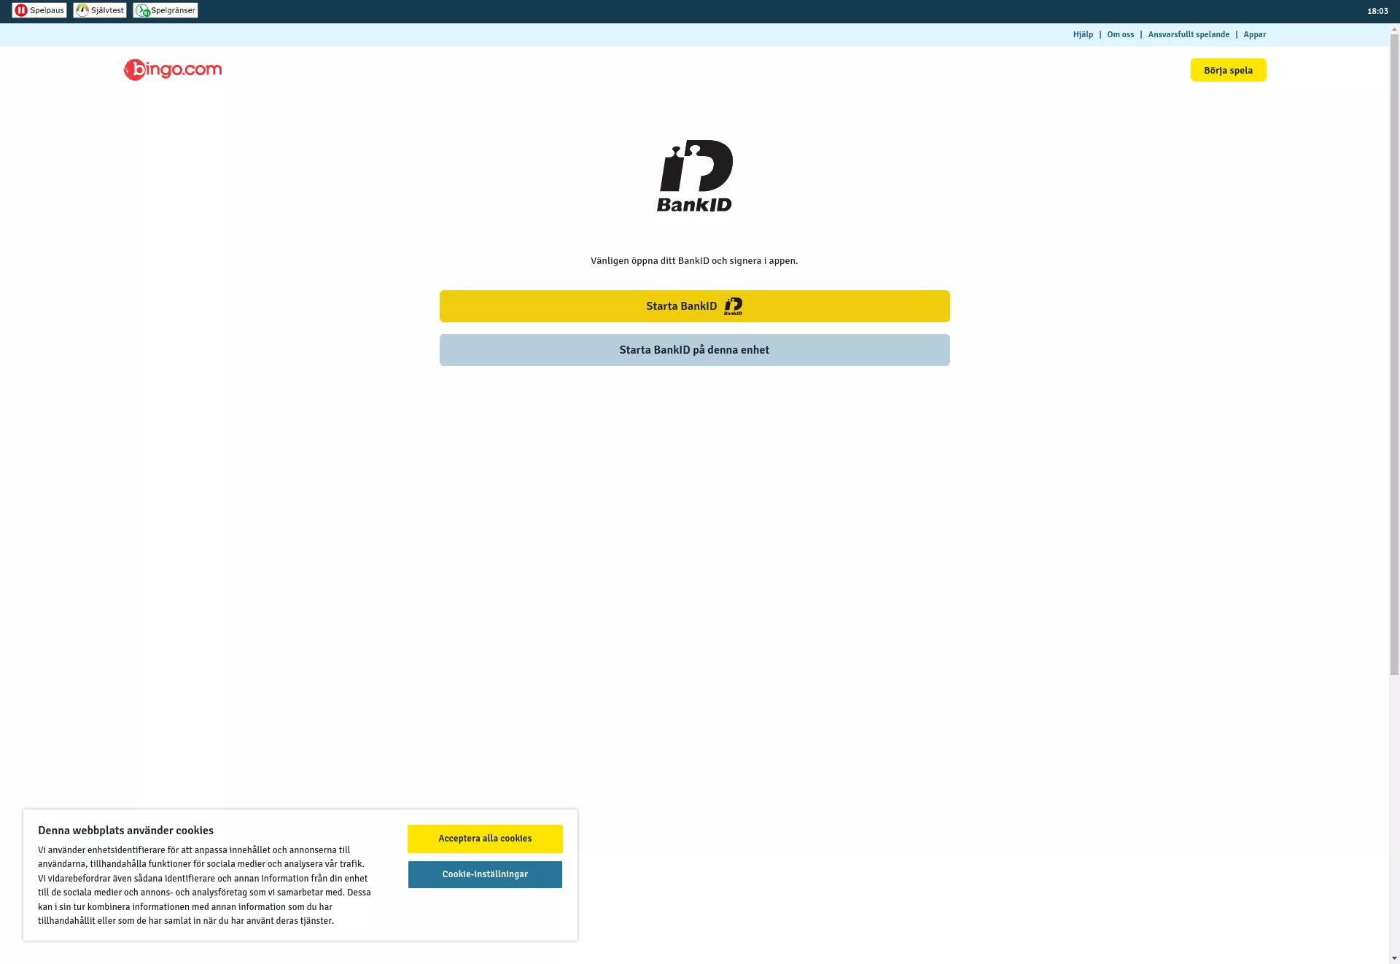Click the Starta BankID yellow button
Screen dimensions: 1400x964
click(x=694, y=306)
